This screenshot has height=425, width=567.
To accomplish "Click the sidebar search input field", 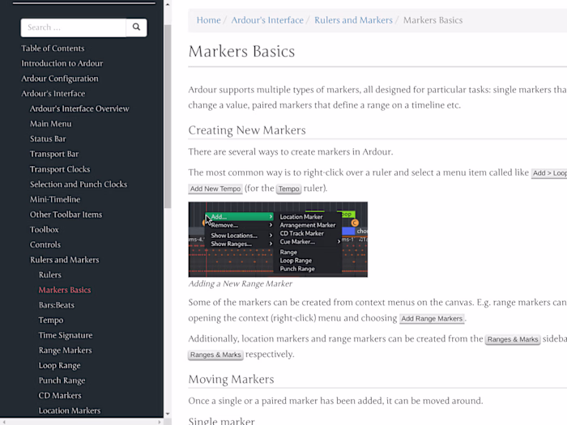I will pyautogui.click(x=74, y=28).
